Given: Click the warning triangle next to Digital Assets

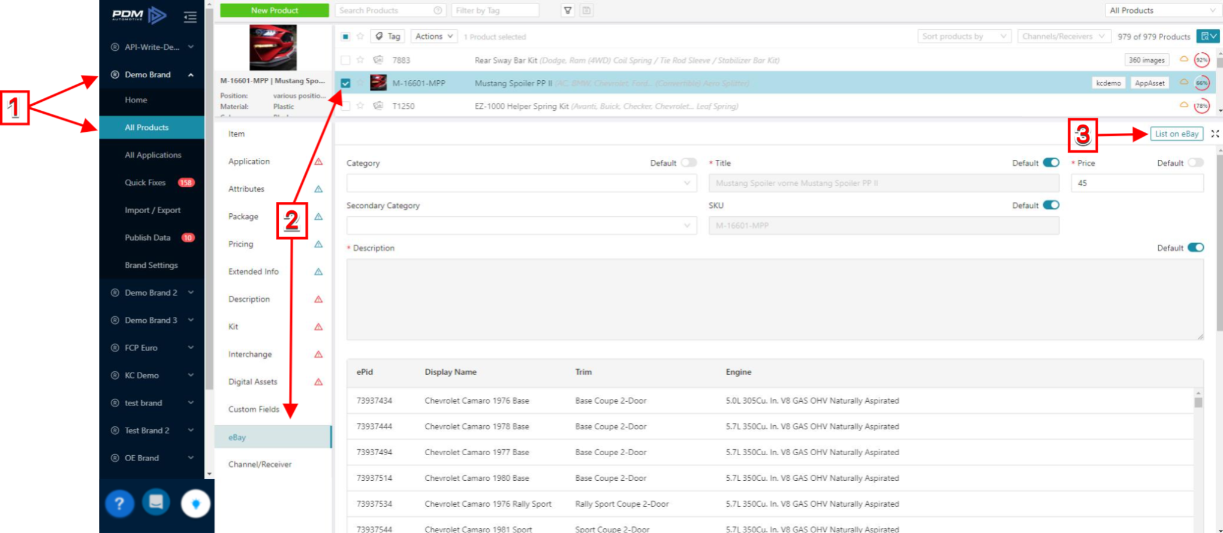Looking at the screenshot, I should 318,382.
